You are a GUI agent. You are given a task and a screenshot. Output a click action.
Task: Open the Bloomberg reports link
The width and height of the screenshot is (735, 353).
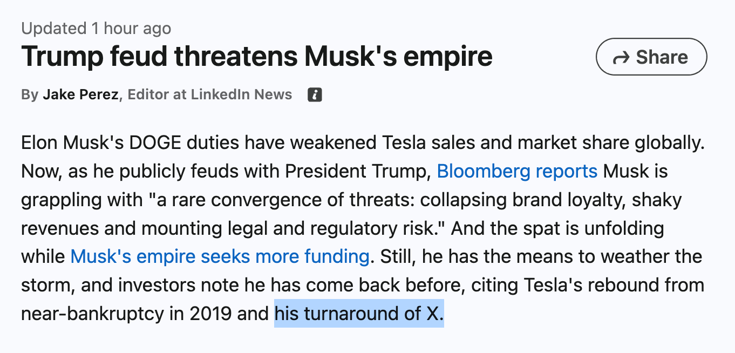[x=517, y=172]
